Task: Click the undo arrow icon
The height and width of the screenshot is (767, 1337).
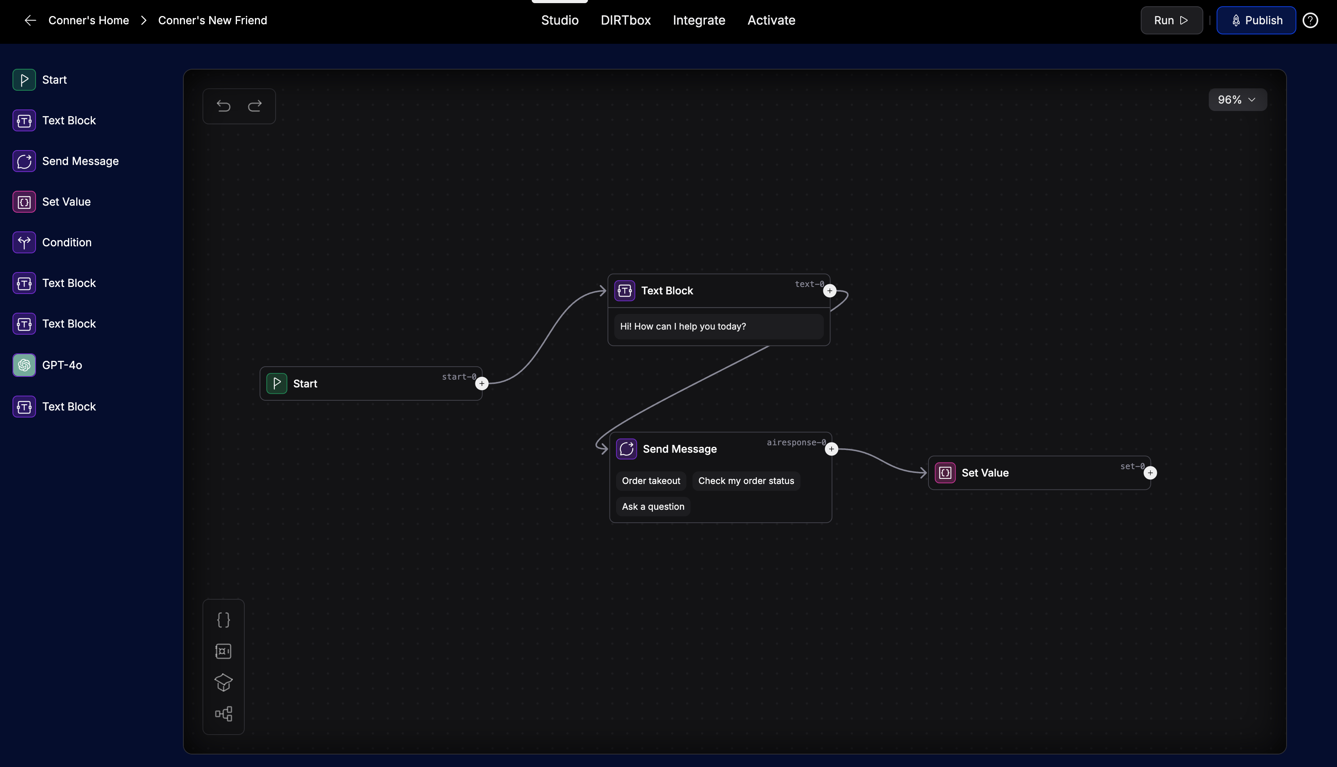Action: (x=223, y=106)
